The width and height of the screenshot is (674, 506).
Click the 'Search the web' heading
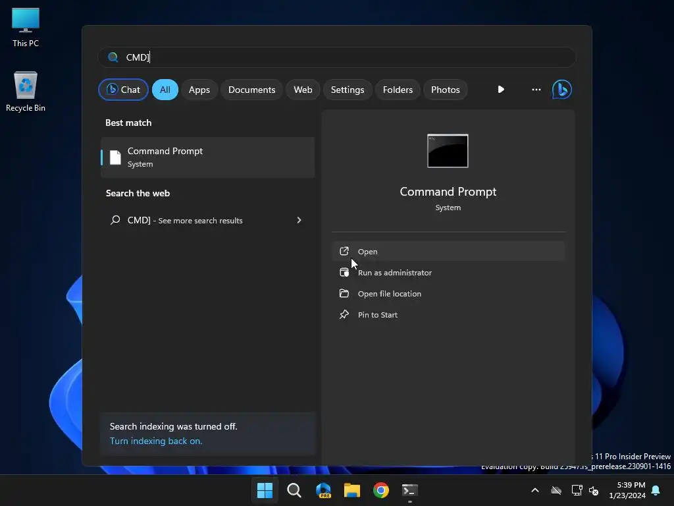point(138,193)
